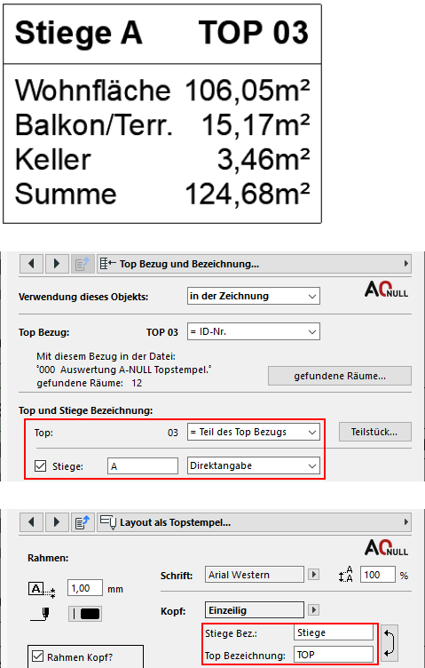Click frame text offset icon
The width and height of the screenshot is (425, 668).
tap(42, 590)
